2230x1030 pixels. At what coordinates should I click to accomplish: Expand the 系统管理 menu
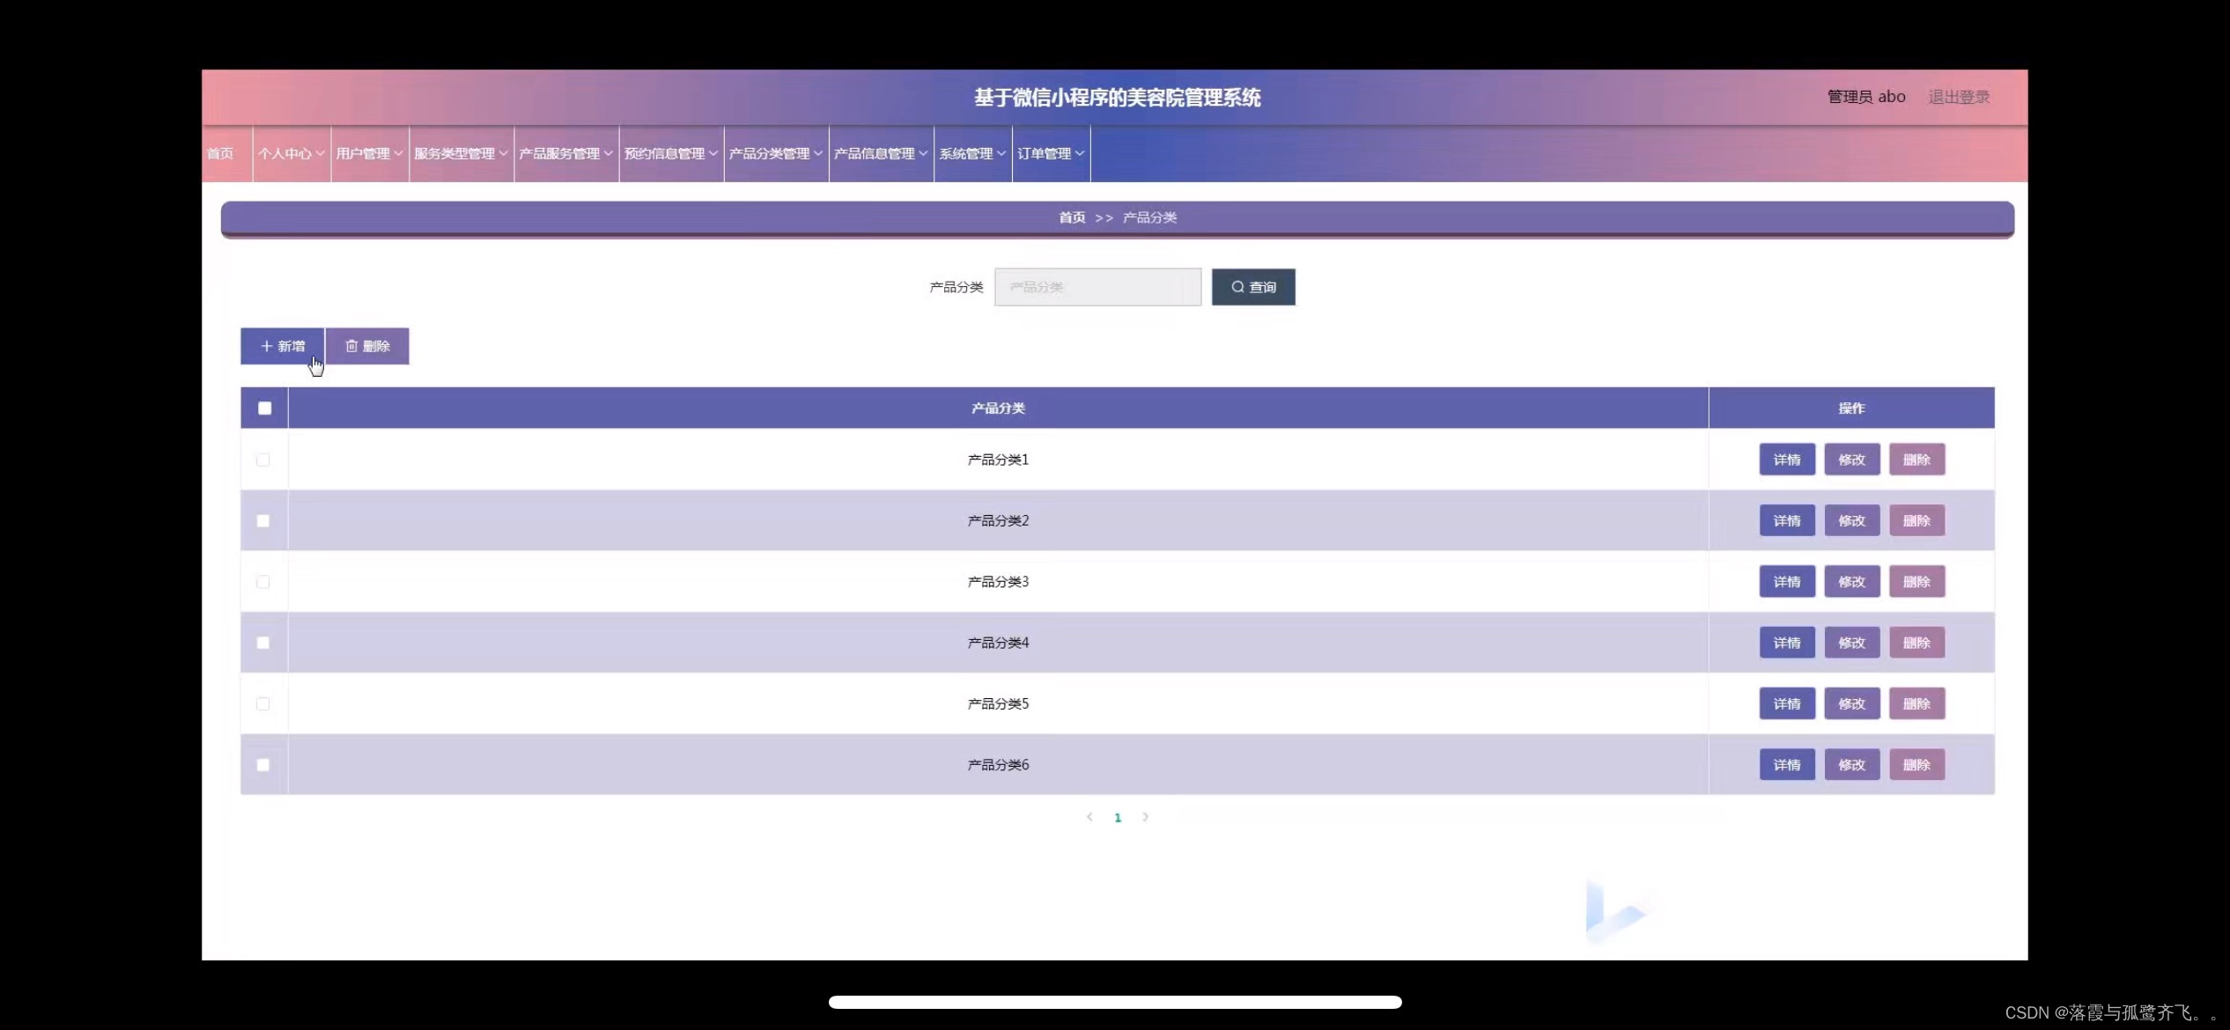point(972,153)
